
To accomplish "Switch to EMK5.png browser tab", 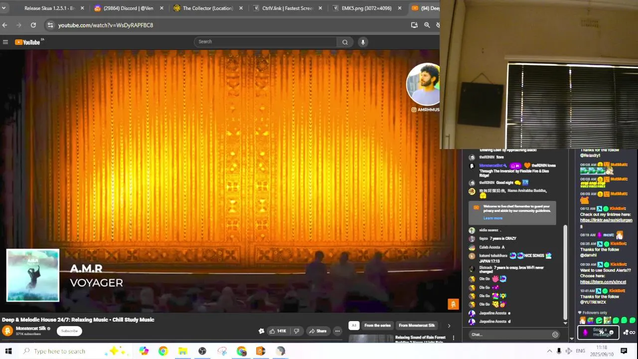I will pos(366,8).
